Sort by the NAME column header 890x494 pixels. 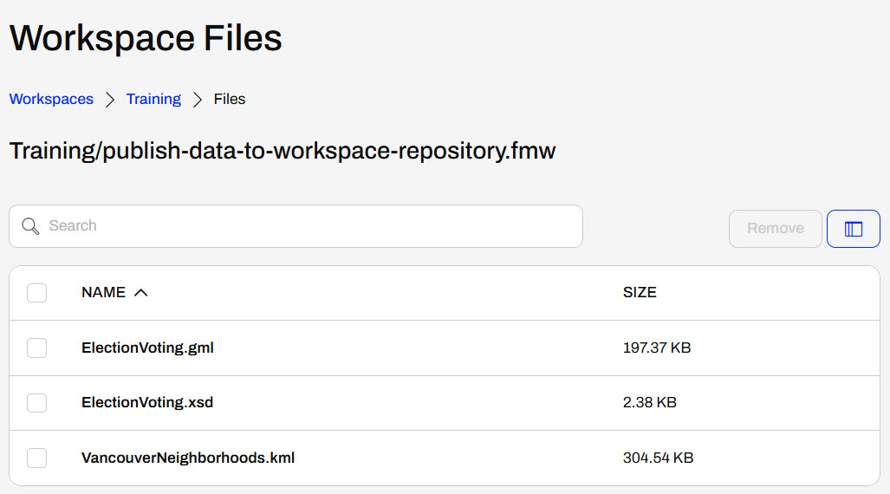coord(103,293)
